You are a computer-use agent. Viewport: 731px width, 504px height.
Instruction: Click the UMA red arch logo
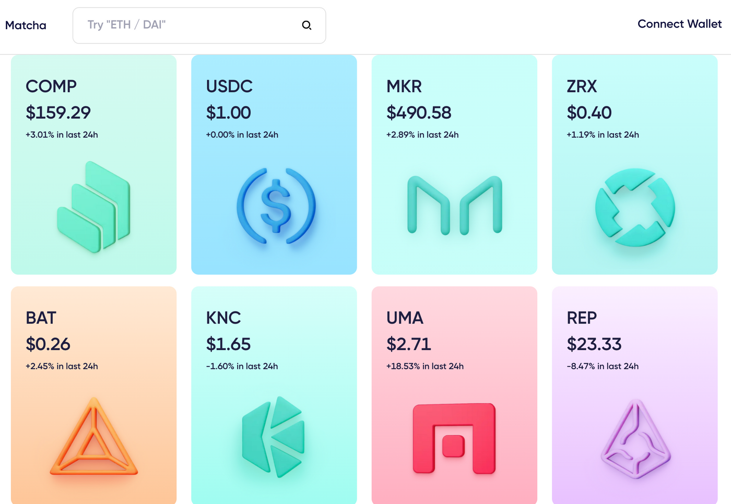click(x=454, y=438)
